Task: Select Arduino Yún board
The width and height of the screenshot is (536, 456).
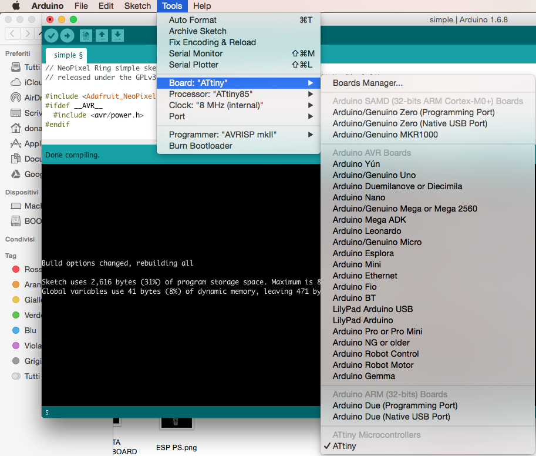Action: point(427,164)
